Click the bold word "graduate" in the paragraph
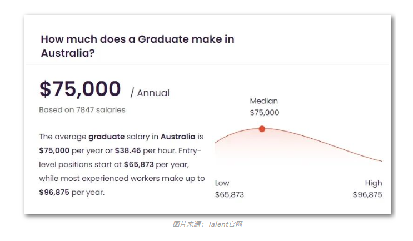The image size is (413, 241). point(106,137)
